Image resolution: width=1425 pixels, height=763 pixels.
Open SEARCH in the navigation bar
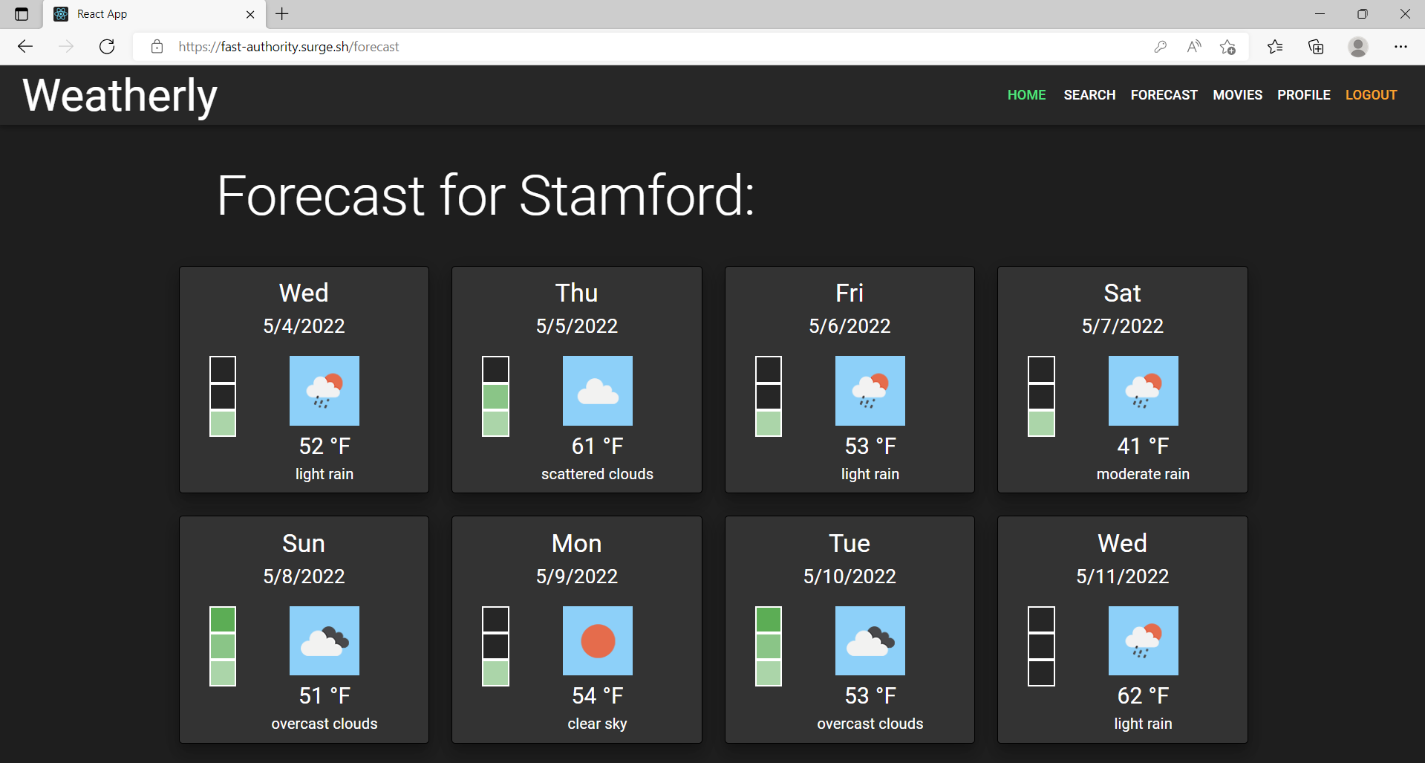1089,95
